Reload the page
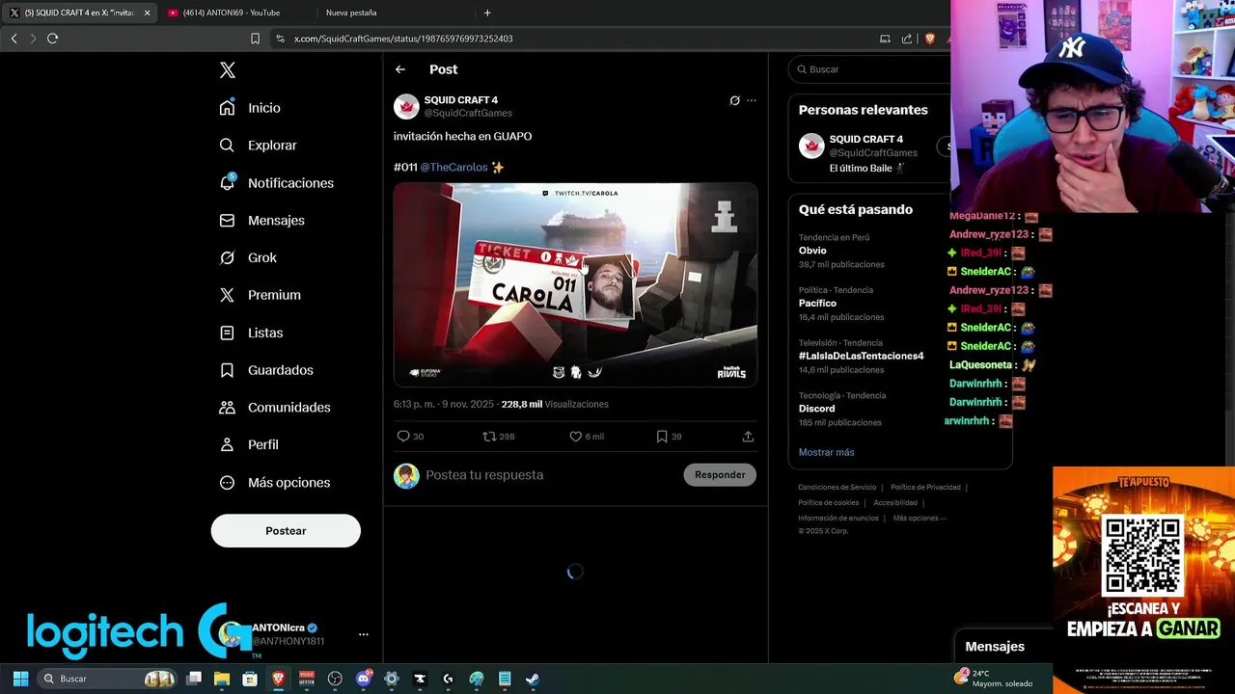 (53, 39)
